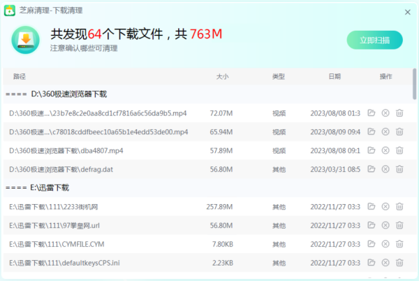
Task: Ignore the dba4807.mp4 entry
Action: [385, 150]
